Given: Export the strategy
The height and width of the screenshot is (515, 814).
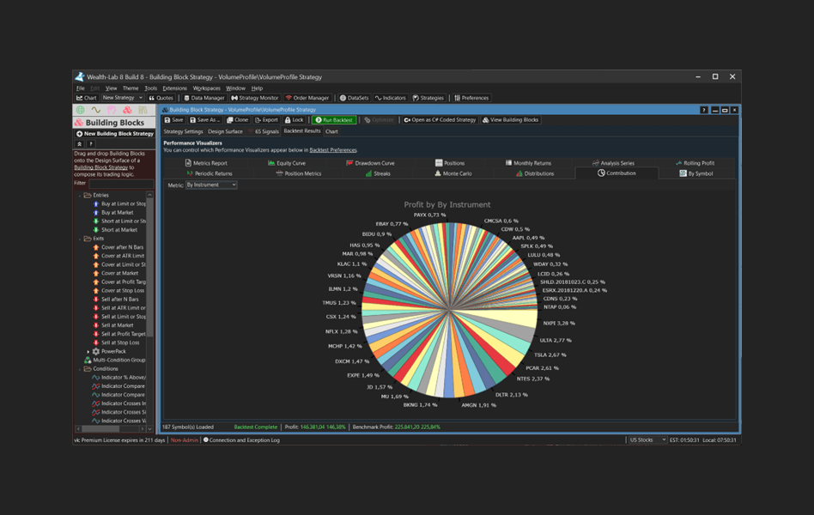Looking at the screenshot, I should coord(266,120).
